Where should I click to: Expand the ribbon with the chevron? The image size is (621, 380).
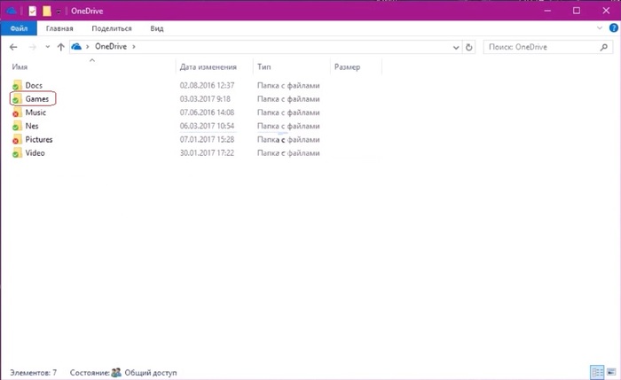pyautogui.click(x=600, y=28)
